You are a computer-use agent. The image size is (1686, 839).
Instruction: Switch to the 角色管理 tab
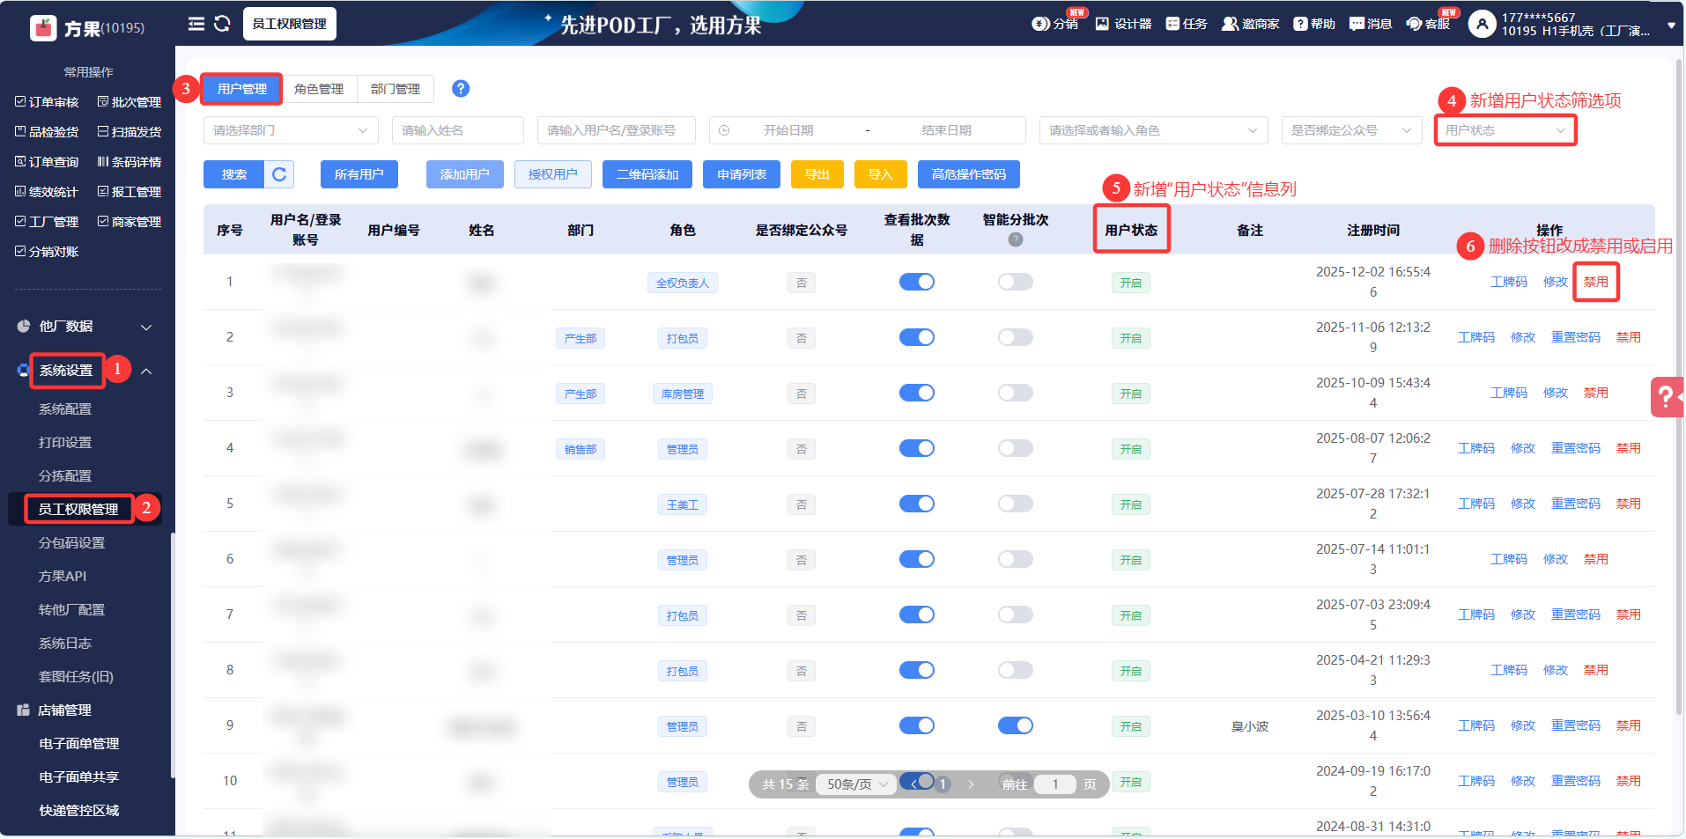[x=319, y=89]
